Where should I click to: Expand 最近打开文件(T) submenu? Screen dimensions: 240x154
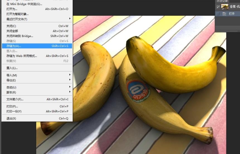tap(37, 19)
